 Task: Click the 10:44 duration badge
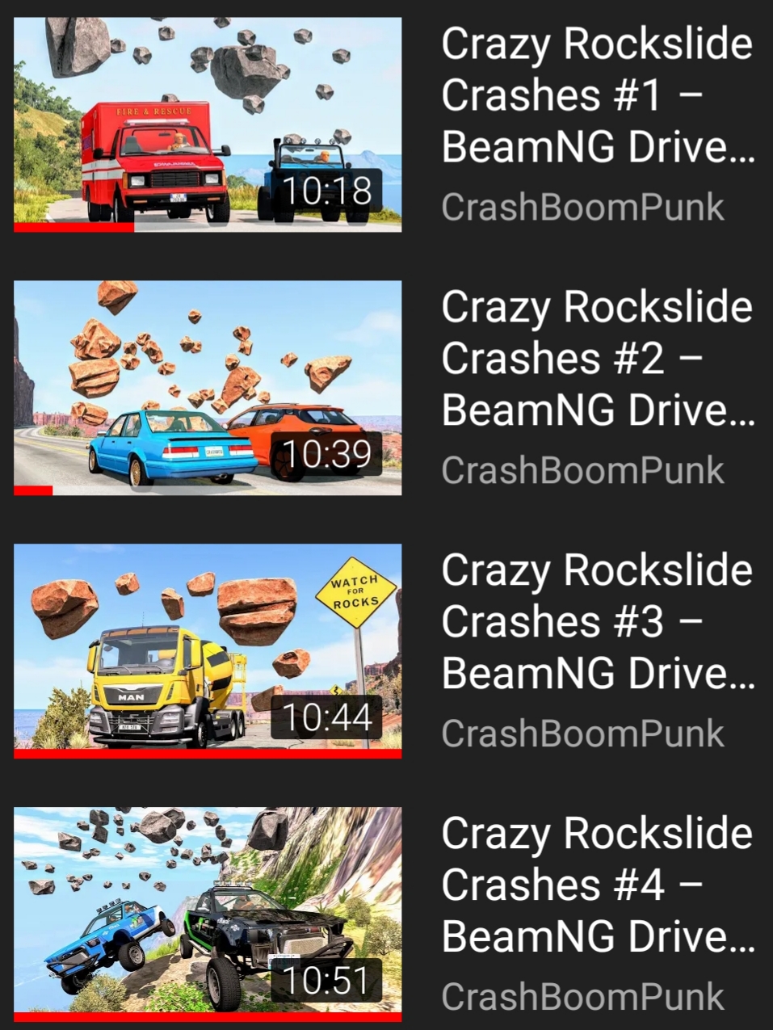(x=326, y=717)
